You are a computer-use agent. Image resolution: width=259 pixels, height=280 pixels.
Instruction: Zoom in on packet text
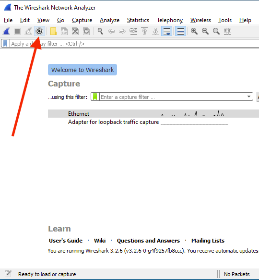(x=194, y=31)
